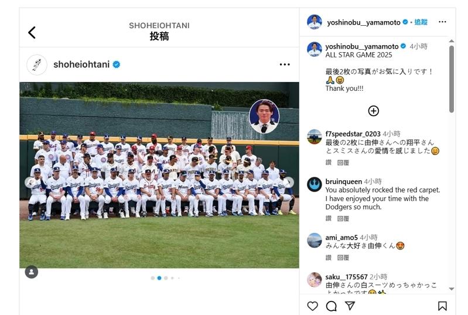This screenshot has height=315, width=468.
Task: Open shoheiohtani profile username link
Action: 81,64
